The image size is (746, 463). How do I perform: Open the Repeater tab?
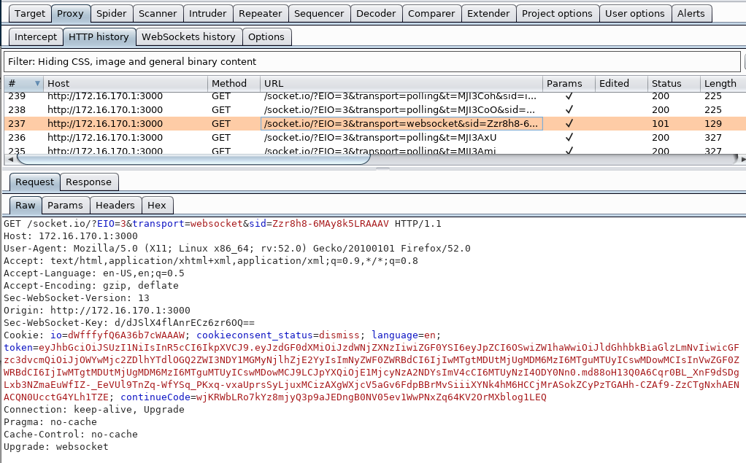pos(261,14)
